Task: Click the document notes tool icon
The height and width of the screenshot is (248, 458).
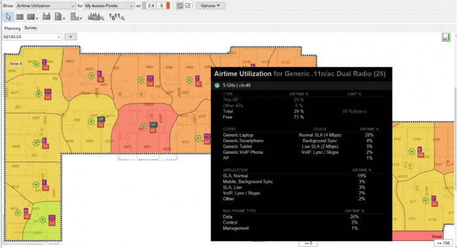Action: click(x=60, y=17)
